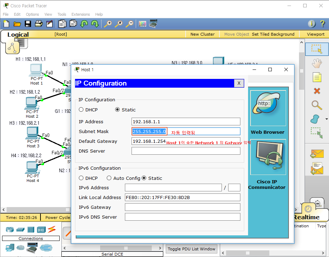Open the Extensions menu
This screenshot has width=329, height=257.
click(81, 14)
